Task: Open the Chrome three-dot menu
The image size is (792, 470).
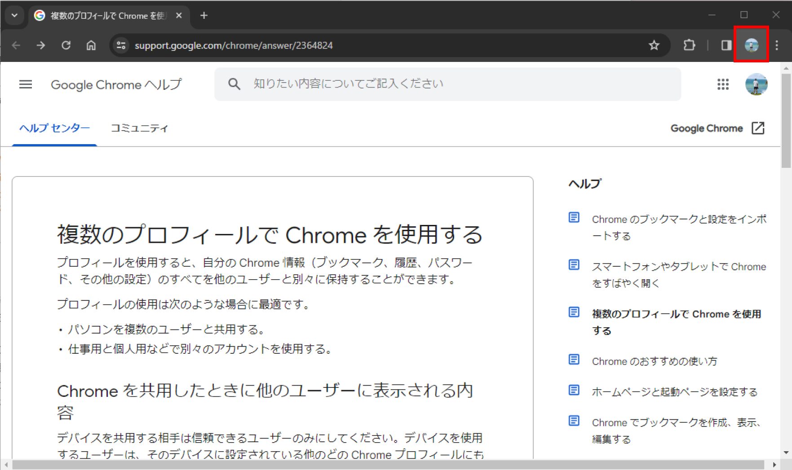Action: [777, 45]
